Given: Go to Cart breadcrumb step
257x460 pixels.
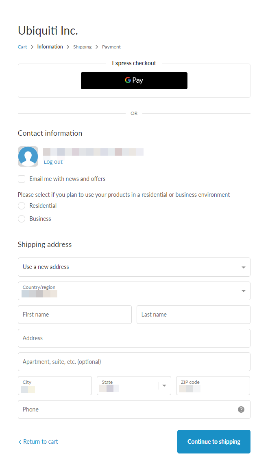Looking at the screenshot, I should [x=22, y=47].
